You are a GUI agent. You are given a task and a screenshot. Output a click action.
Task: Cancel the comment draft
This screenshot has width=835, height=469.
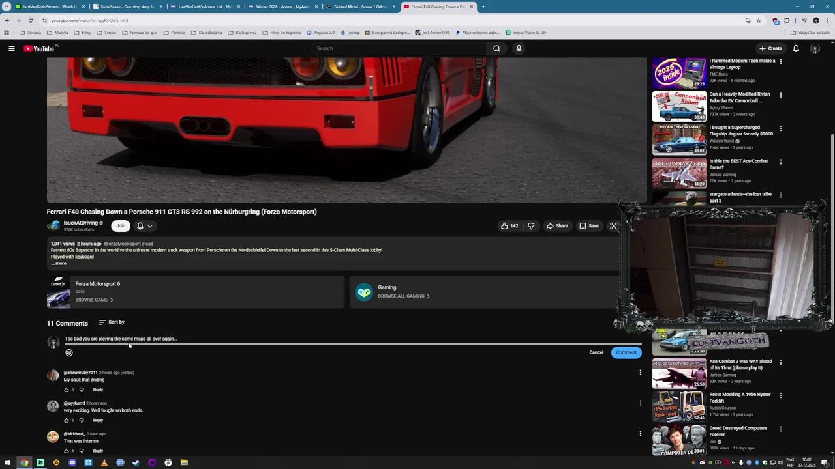[596, 352]
